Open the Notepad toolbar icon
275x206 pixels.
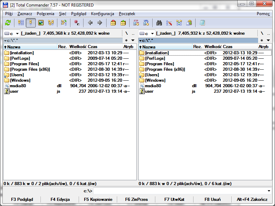coord(202,23)
